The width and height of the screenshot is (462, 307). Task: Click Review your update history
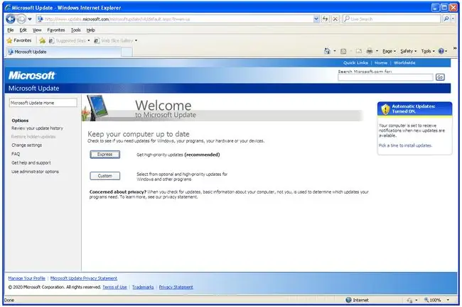point(37,128)
